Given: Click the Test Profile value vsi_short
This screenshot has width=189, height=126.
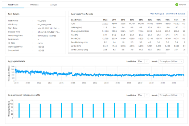Looking at the screenshot, I should coord(42,21).
